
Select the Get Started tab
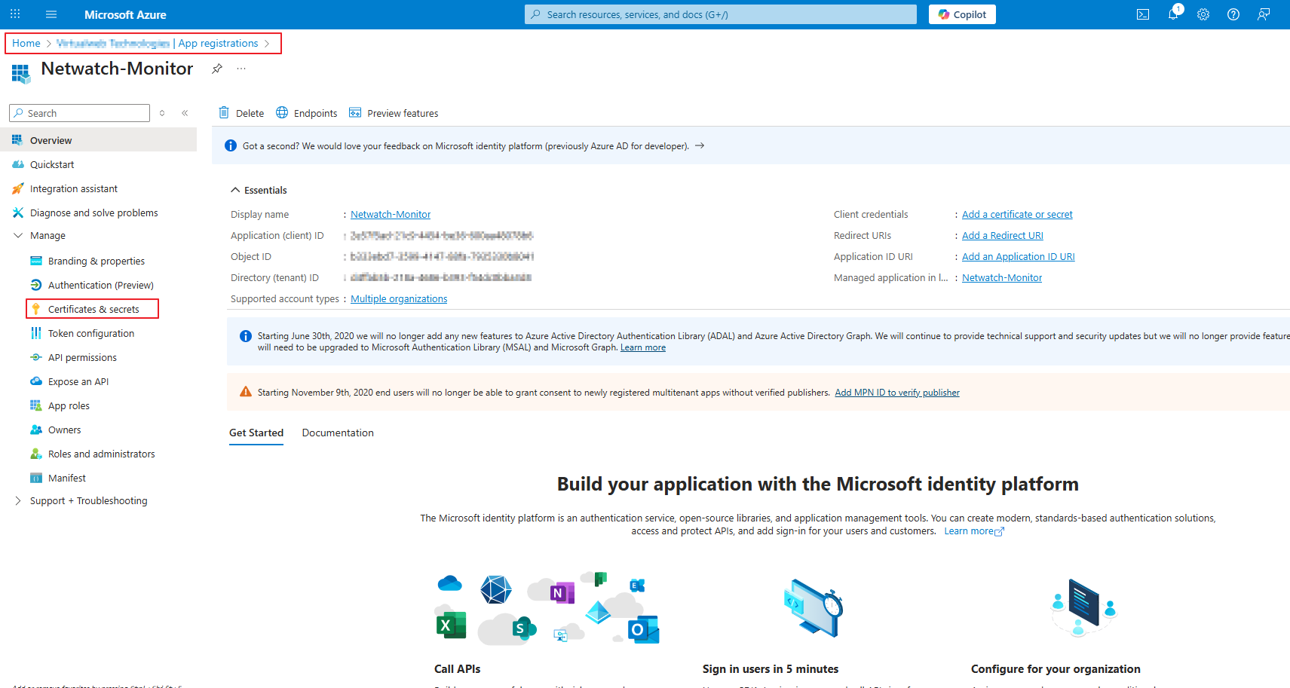tap(256, 433)
